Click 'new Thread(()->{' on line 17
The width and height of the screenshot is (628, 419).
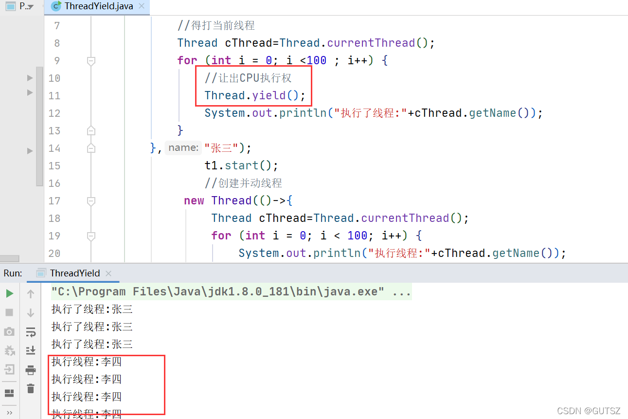click(238, 200)
